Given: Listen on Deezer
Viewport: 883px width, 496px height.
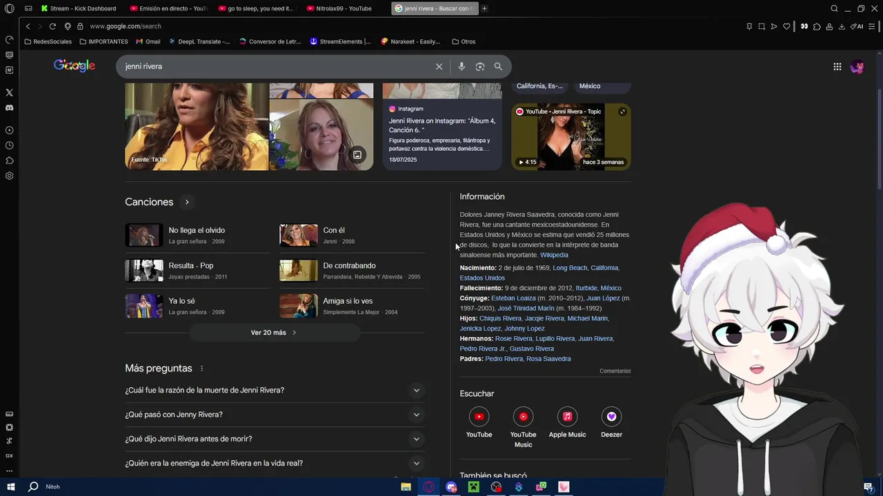Looking at the screenshot, I should (611, 422).
